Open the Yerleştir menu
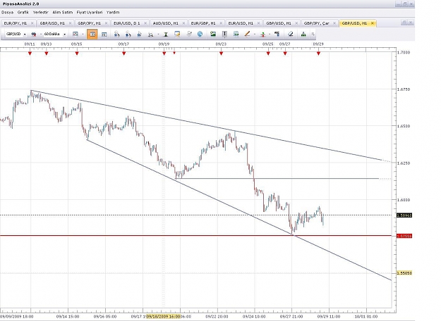Screen dimensions: 441x321 coord(41,13)
